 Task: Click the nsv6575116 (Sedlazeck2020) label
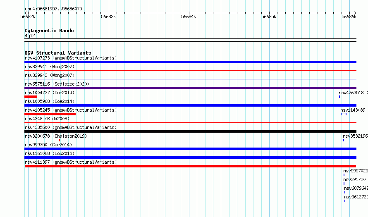pos(57,84)
